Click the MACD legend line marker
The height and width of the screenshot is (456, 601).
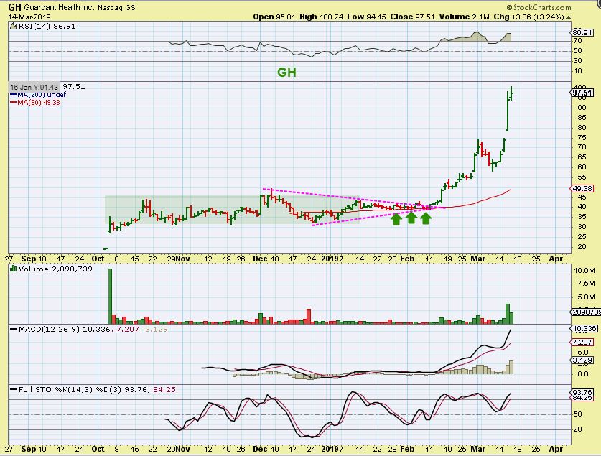(14, 329)
